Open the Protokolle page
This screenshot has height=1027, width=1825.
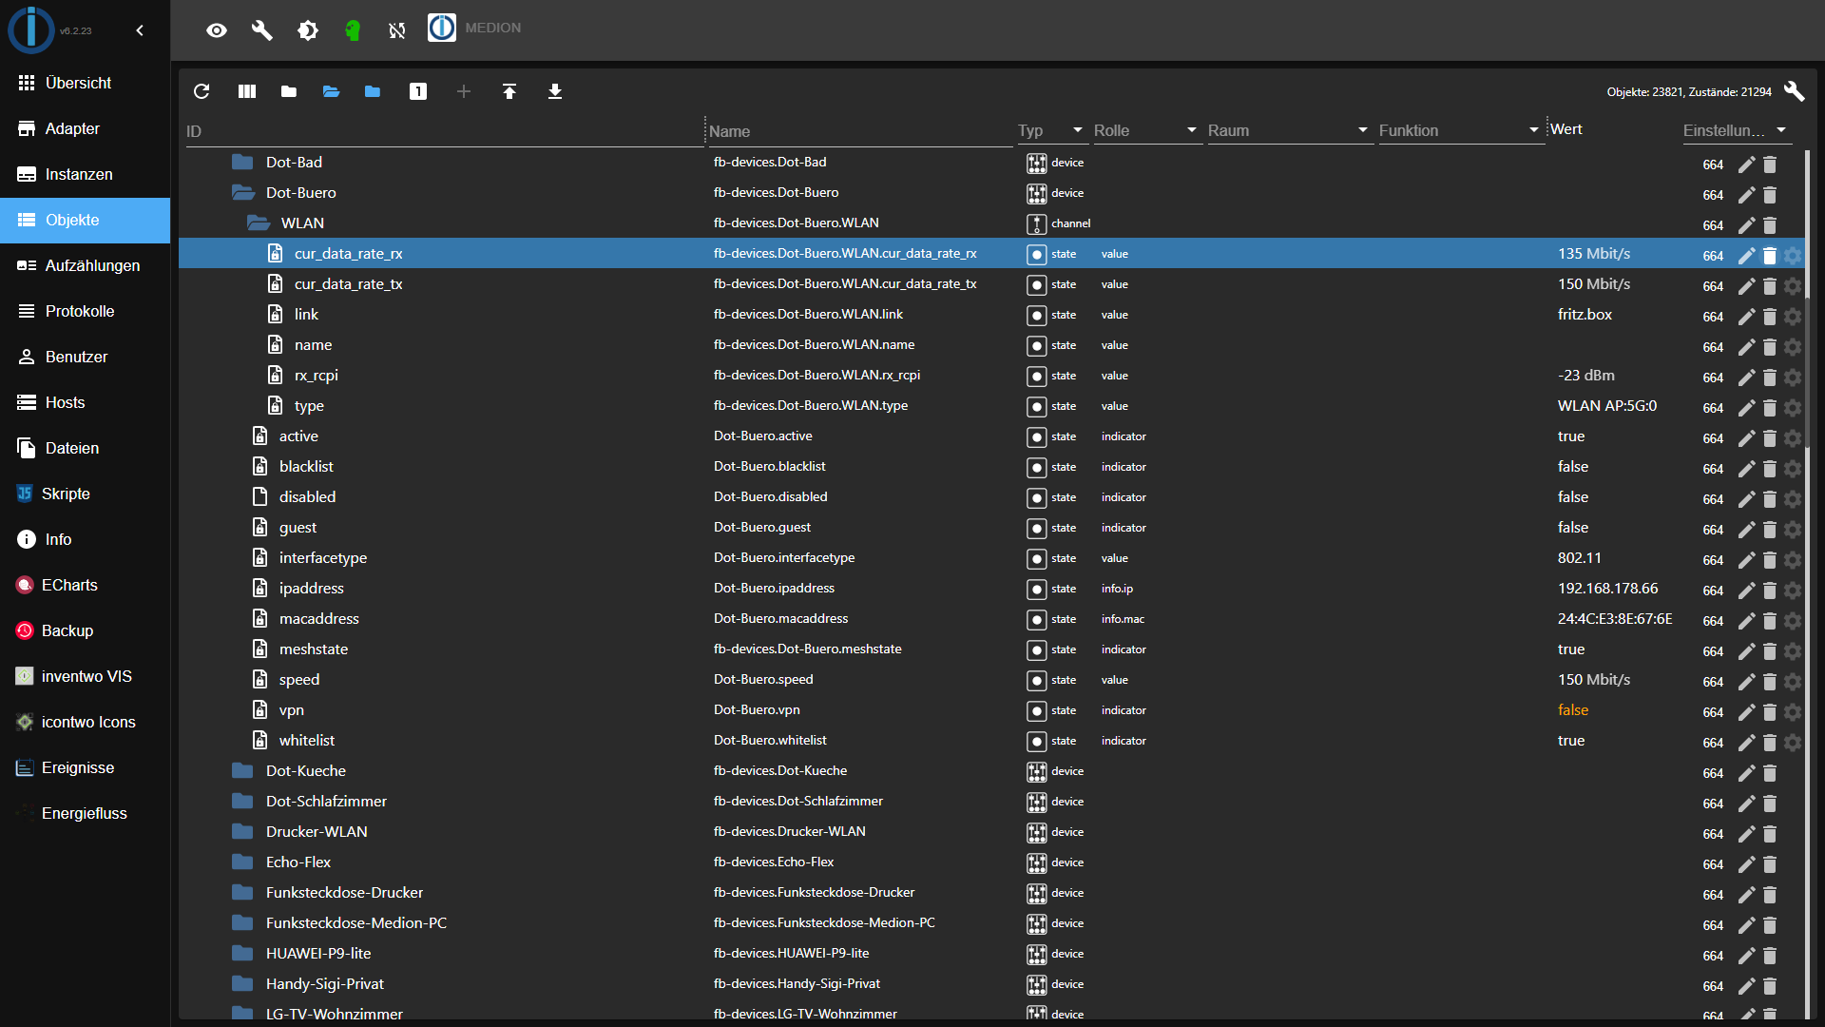click(85, 311)
